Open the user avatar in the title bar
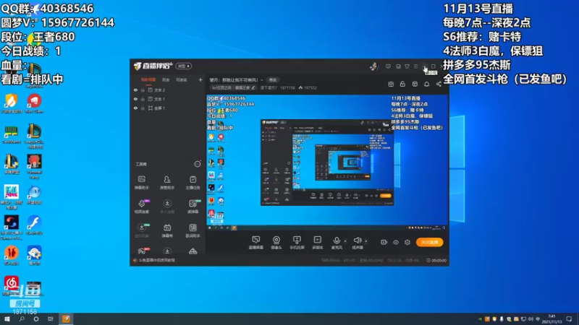Viewport: 579px width, 325px height. 373,66
